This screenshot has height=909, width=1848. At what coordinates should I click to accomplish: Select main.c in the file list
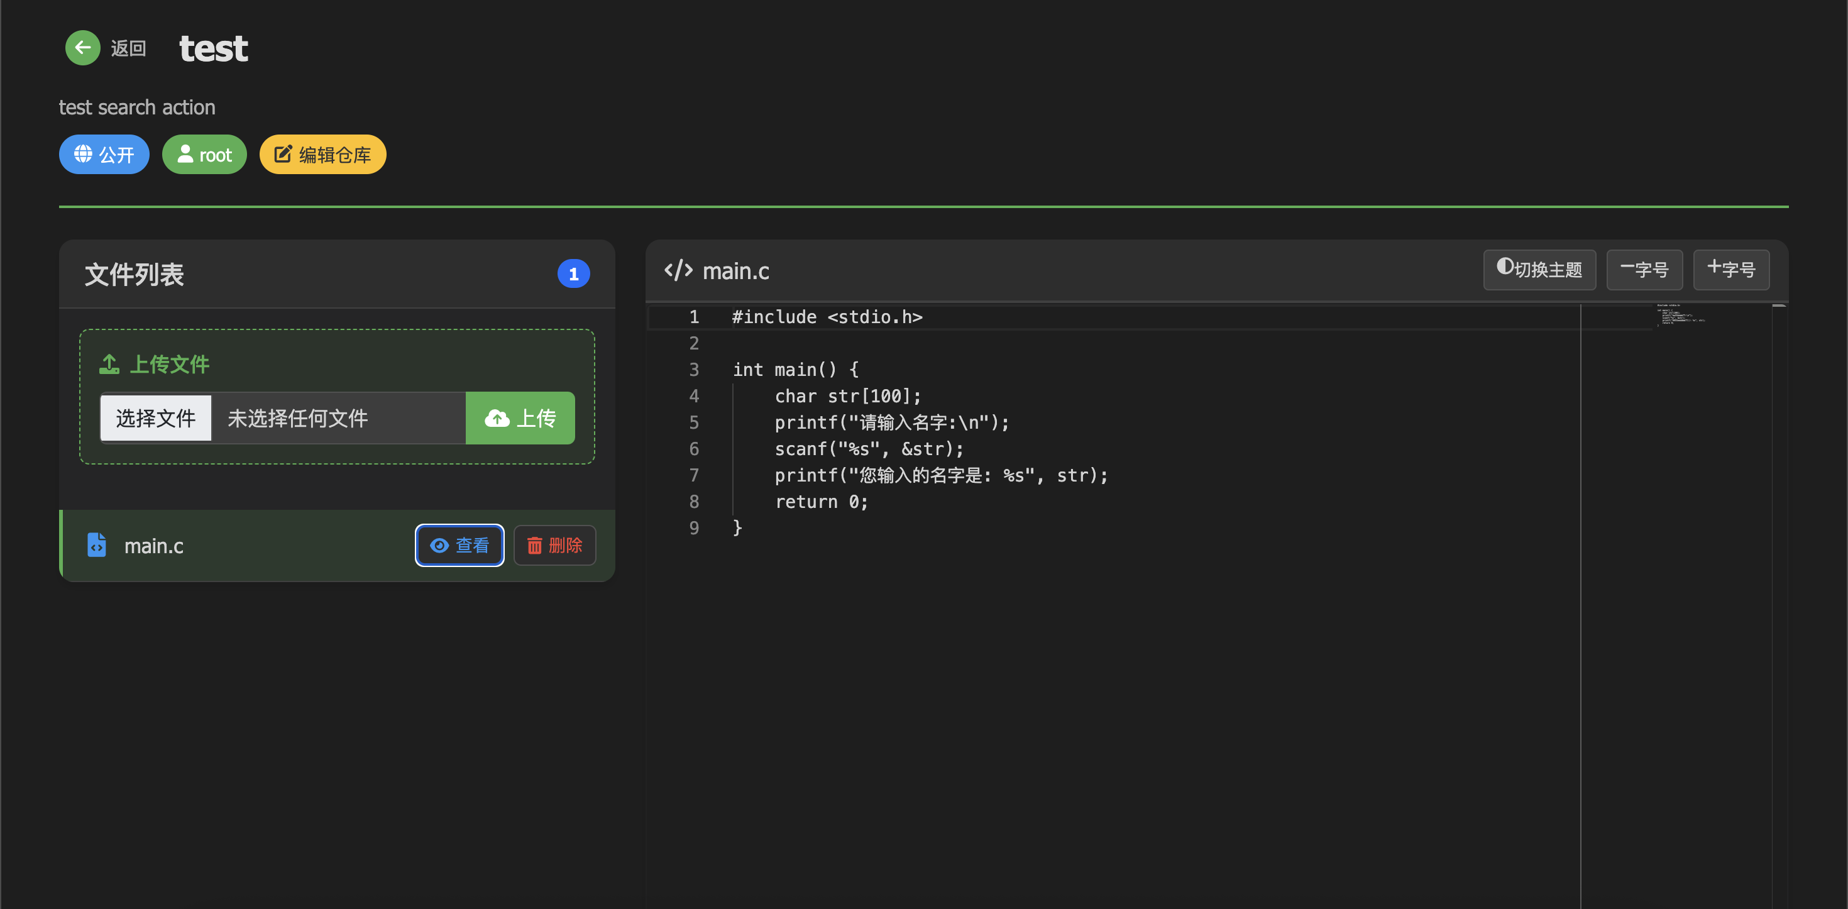[153, 546]
